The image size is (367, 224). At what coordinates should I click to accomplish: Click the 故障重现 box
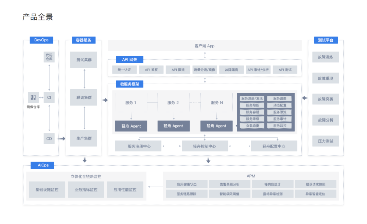tap(326, 78)
